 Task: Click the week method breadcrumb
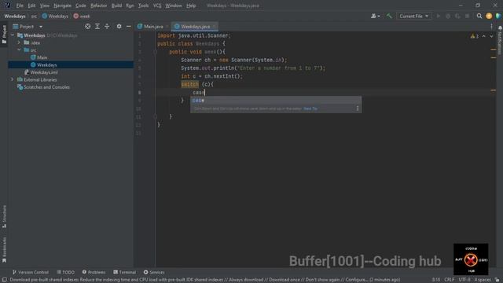(82, 16)
